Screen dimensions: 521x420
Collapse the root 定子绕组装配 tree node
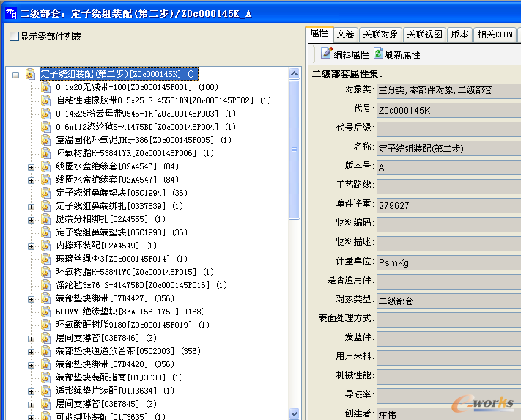(16, 74)
